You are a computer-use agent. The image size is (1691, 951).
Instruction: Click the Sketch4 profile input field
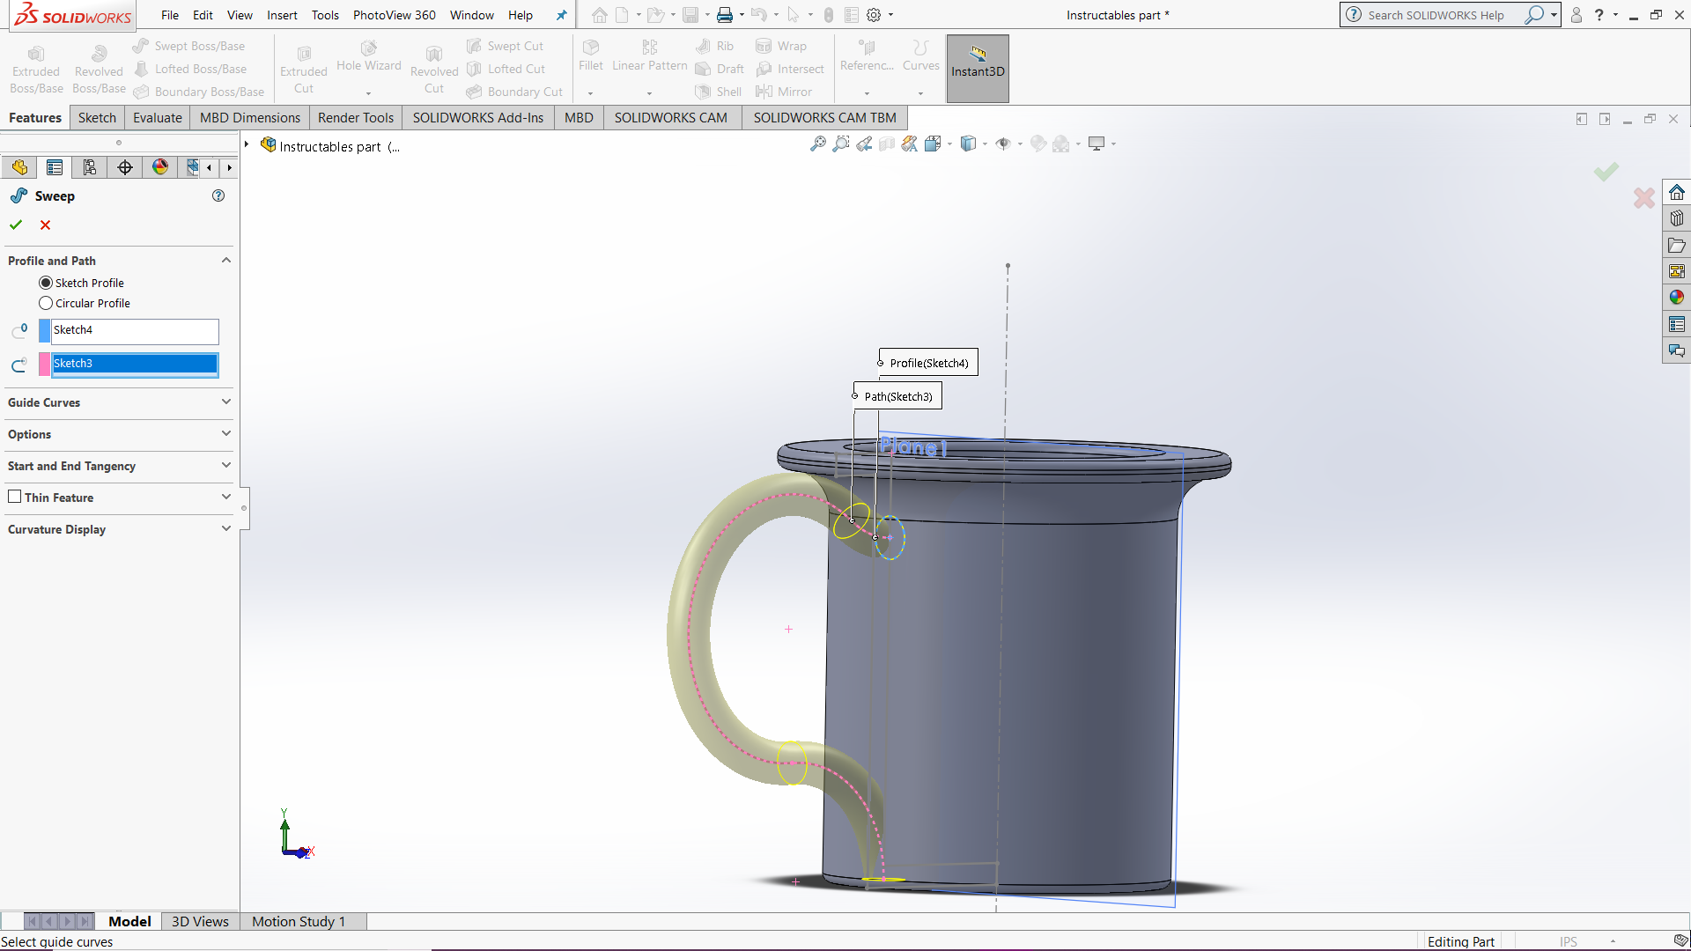coord(131,330)
